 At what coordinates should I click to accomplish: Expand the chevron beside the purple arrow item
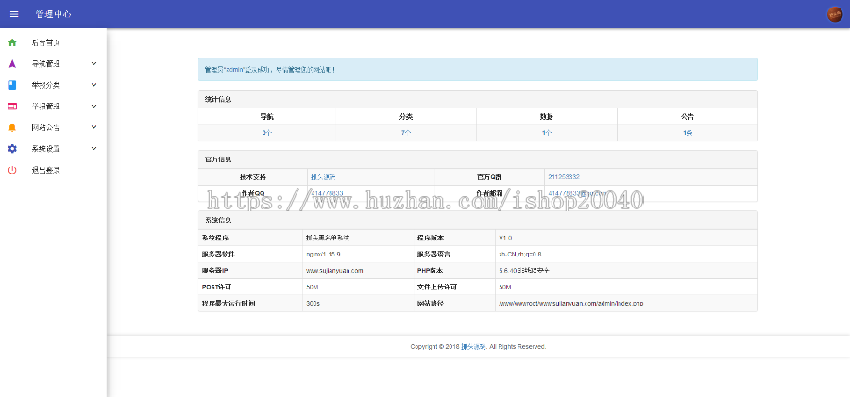[x=93, y=64]
